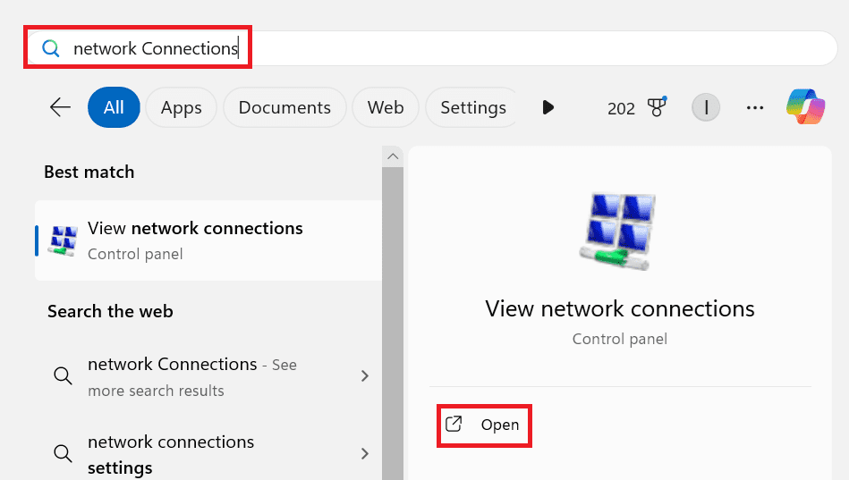This screenshot has height=480, width=849.
Task: Open the 'View network connections' best match result
Action: (208, 240)
